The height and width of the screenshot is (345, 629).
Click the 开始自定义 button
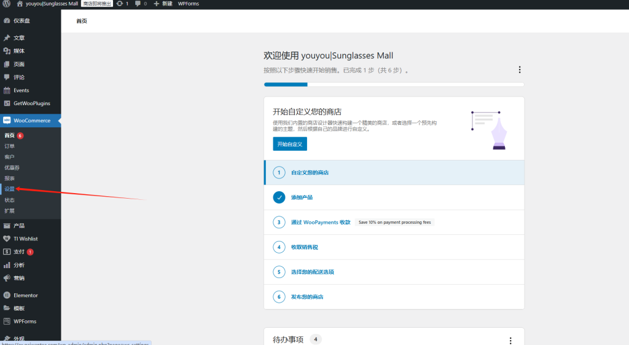(289, 144)
